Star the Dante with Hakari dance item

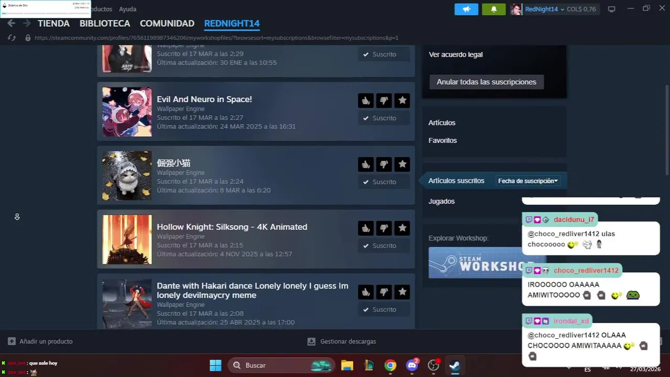(402, 292)
